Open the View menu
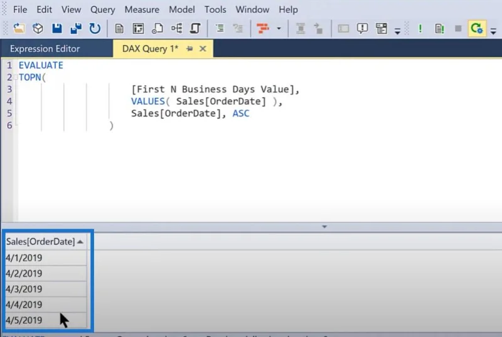502x337 pixels. (x=71, y=9)
